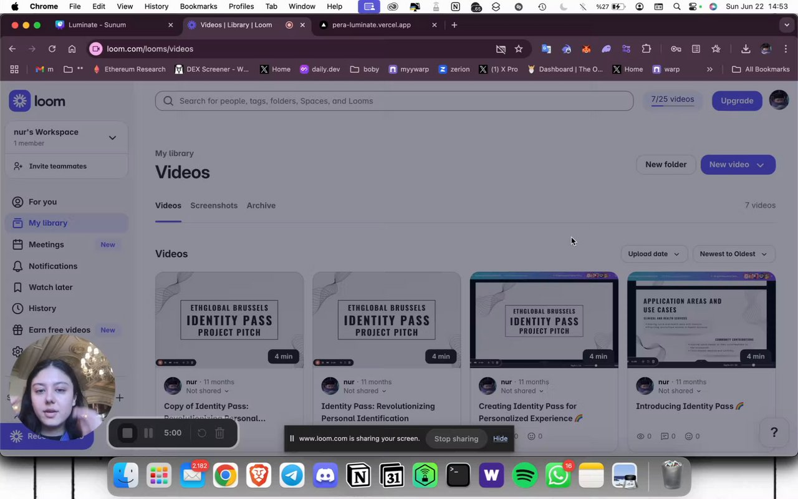
Task: Open All Bookmarks folder
Action: tap(761, 69)
